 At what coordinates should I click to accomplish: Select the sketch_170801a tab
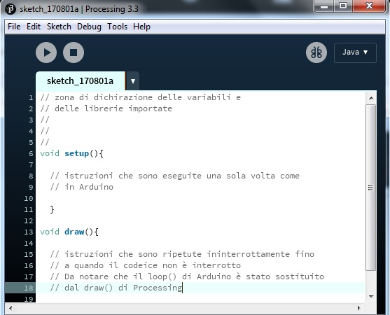point(81,81)
